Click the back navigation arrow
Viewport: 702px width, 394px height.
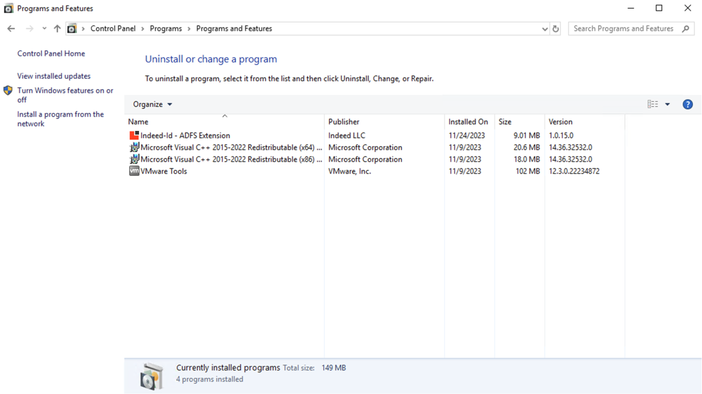[x=11, y=29]
